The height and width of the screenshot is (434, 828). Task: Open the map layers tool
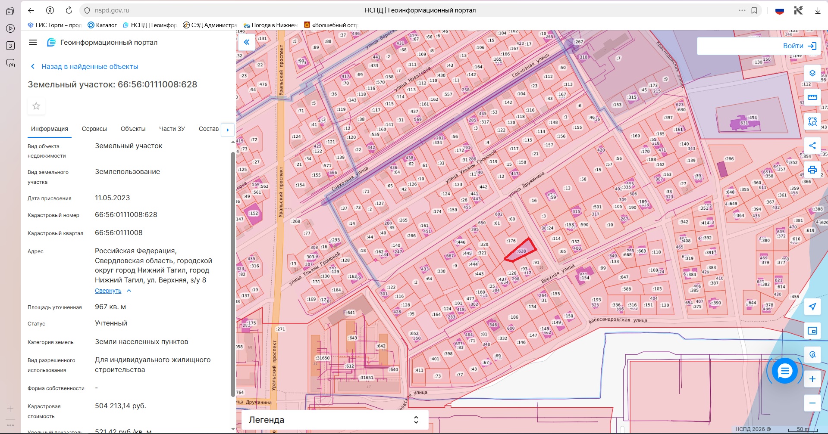click(812, 73)
